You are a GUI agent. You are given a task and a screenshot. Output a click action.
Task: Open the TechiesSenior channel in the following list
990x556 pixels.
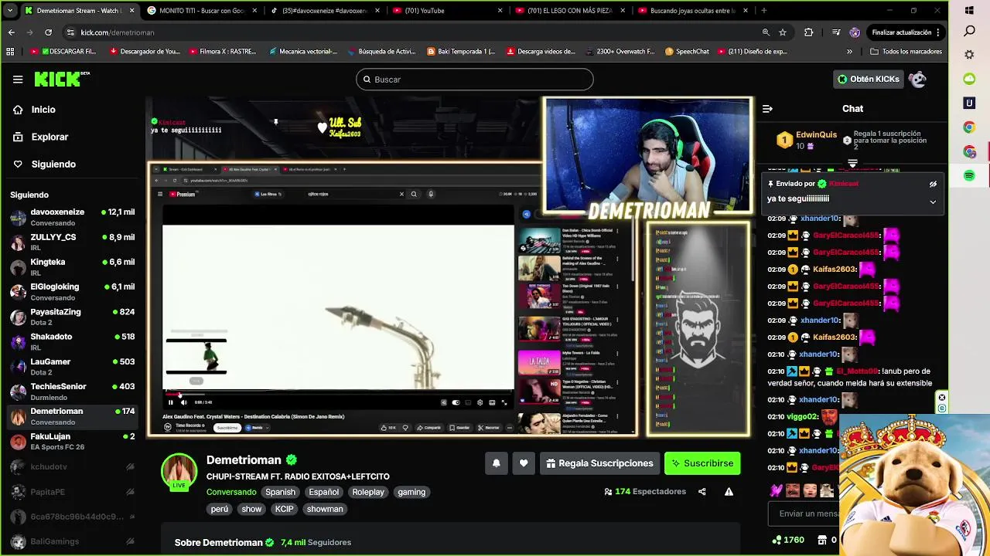(x=72, y=392)
